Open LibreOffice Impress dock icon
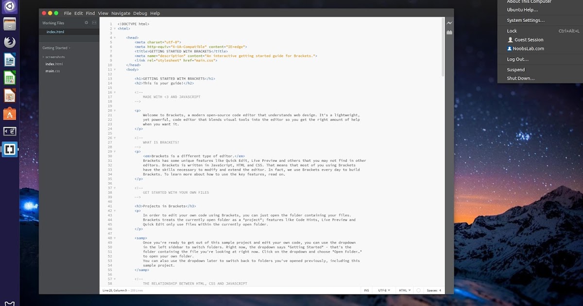 pyautogui.click(x=10, y=96)
